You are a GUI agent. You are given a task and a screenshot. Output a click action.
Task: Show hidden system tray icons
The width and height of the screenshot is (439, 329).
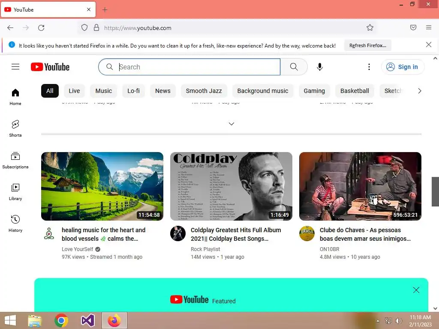click(378, 321)
